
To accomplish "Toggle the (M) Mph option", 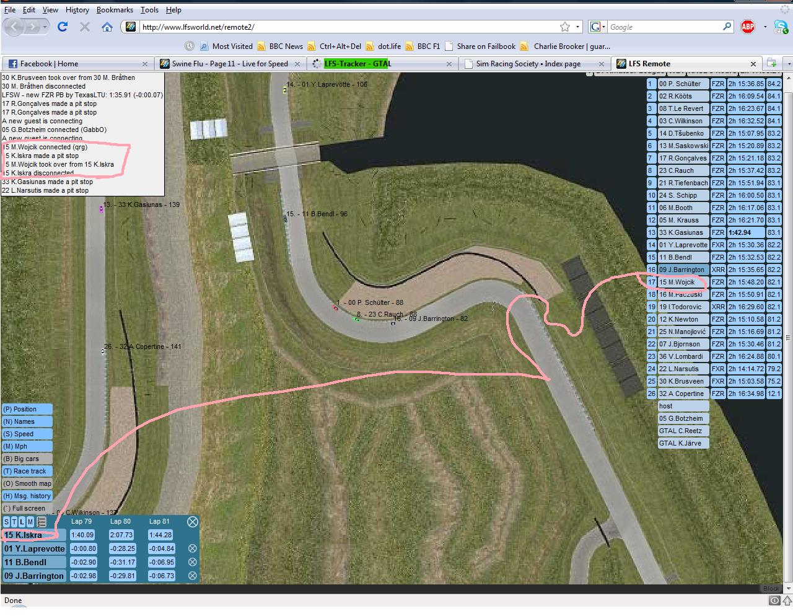I will click(27, 446).
